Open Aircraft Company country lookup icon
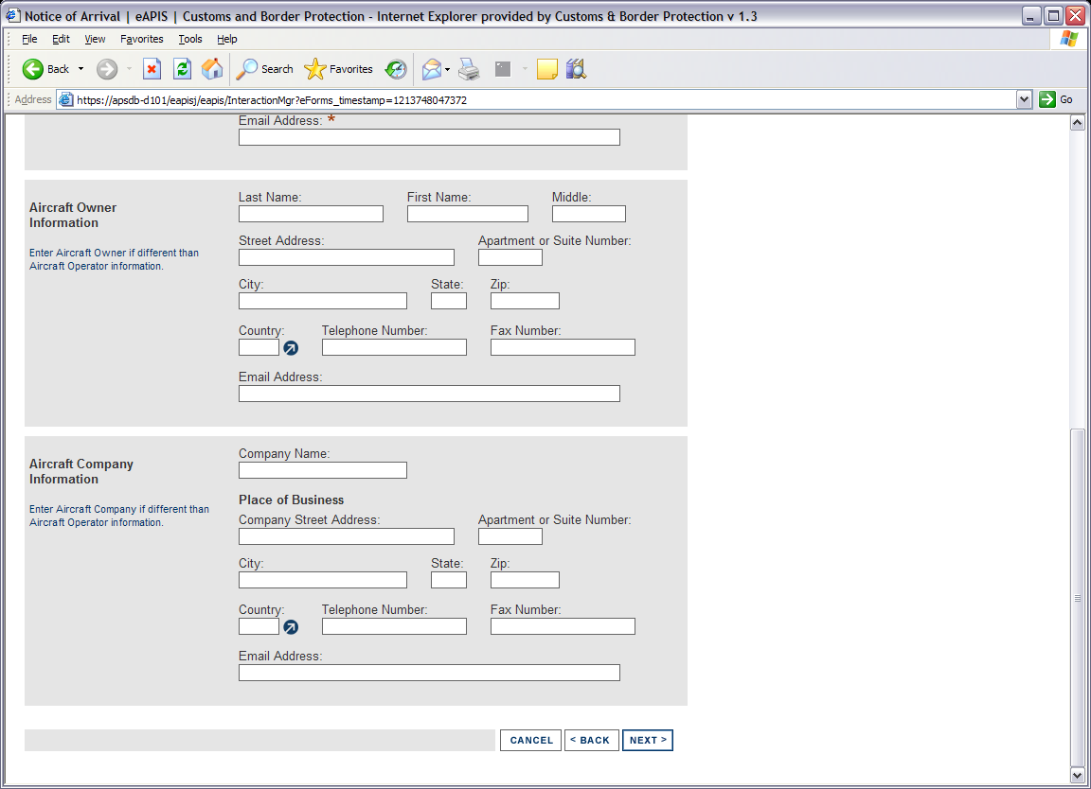 click(291, 627)
